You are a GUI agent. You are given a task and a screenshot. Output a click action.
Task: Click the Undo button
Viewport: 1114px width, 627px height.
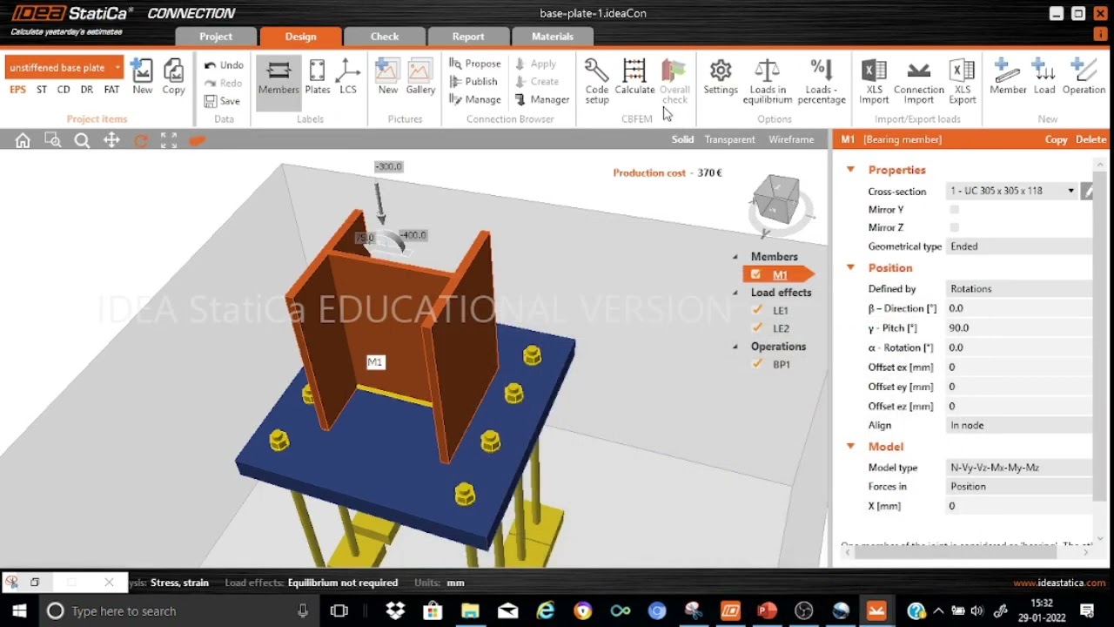[224, 65]
